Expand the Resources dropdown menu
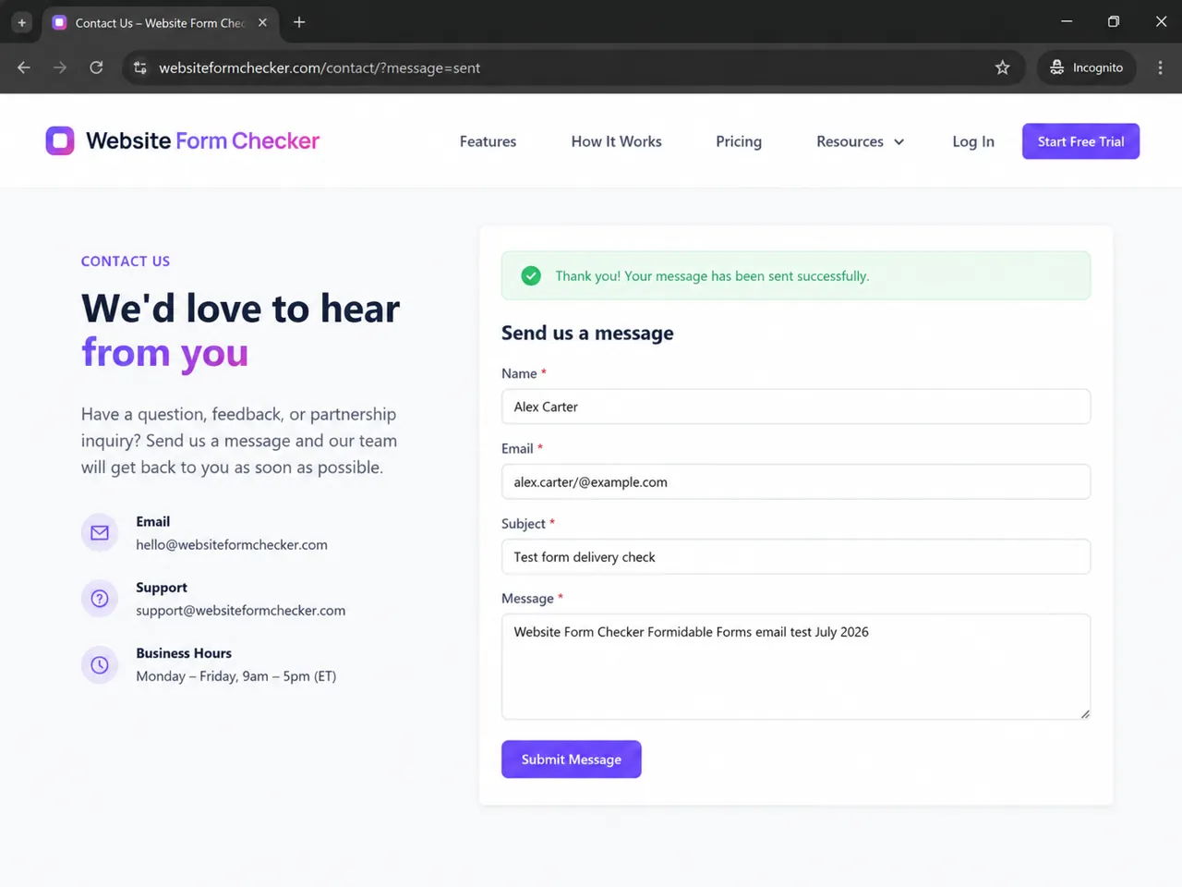This screenshot has width=1182, height=887. point(860,141)
